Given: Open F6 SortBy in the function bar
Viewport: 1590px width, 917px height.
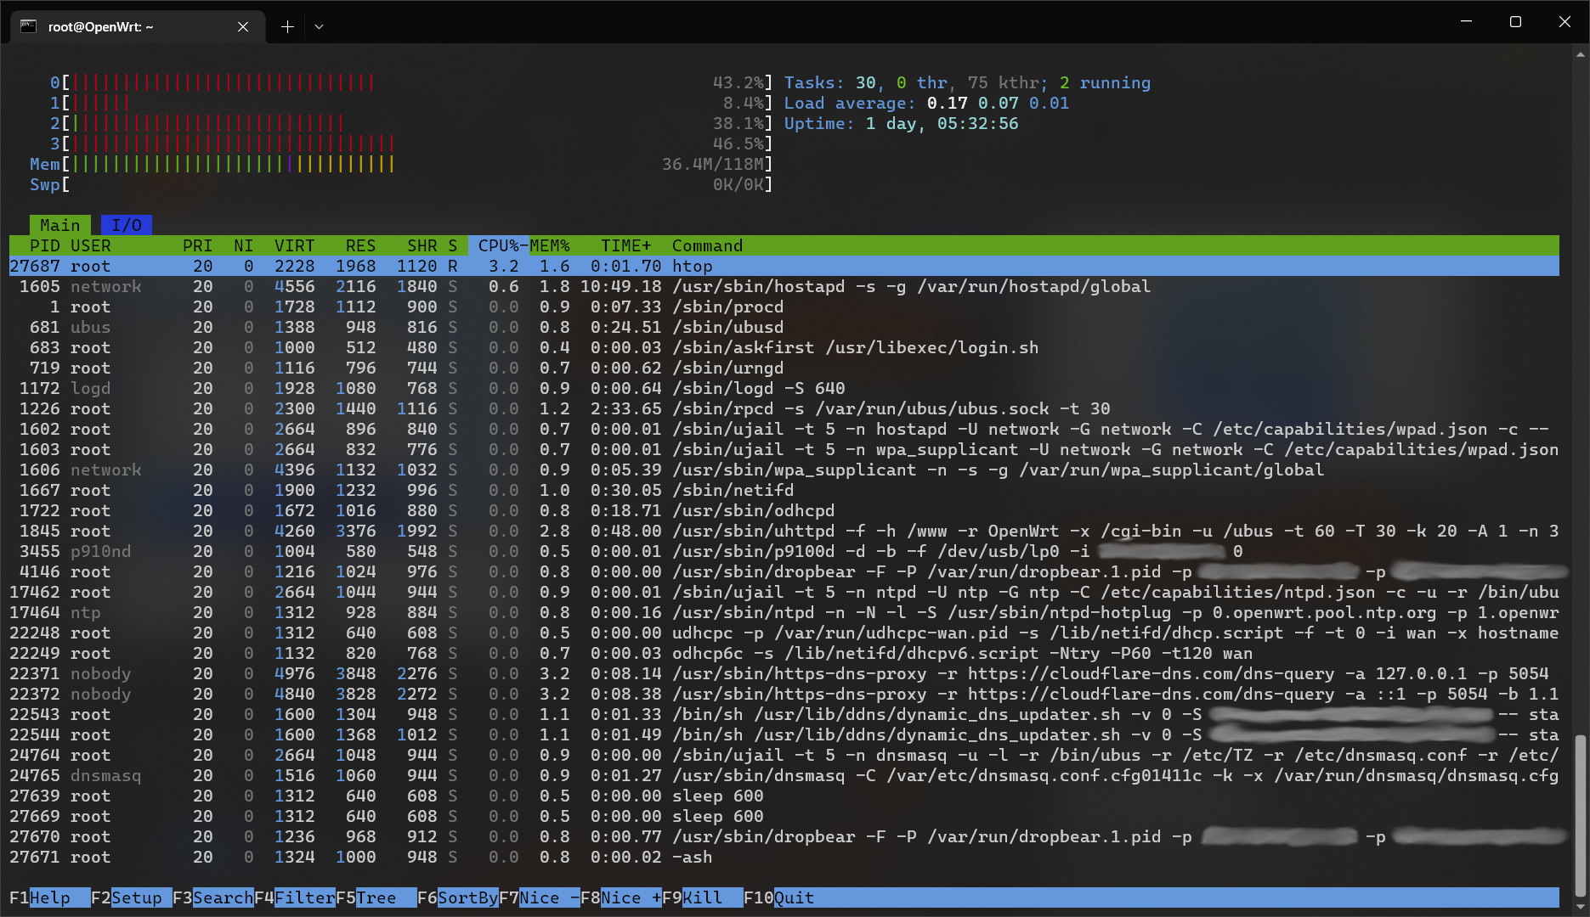Looking at the screenshot, I should coord(457,897).
